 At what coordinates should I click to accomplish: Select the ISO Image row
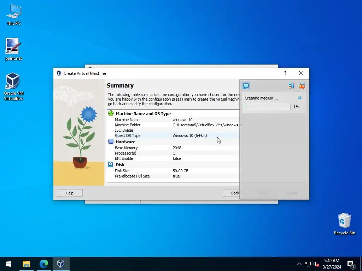tap(173, 130)
